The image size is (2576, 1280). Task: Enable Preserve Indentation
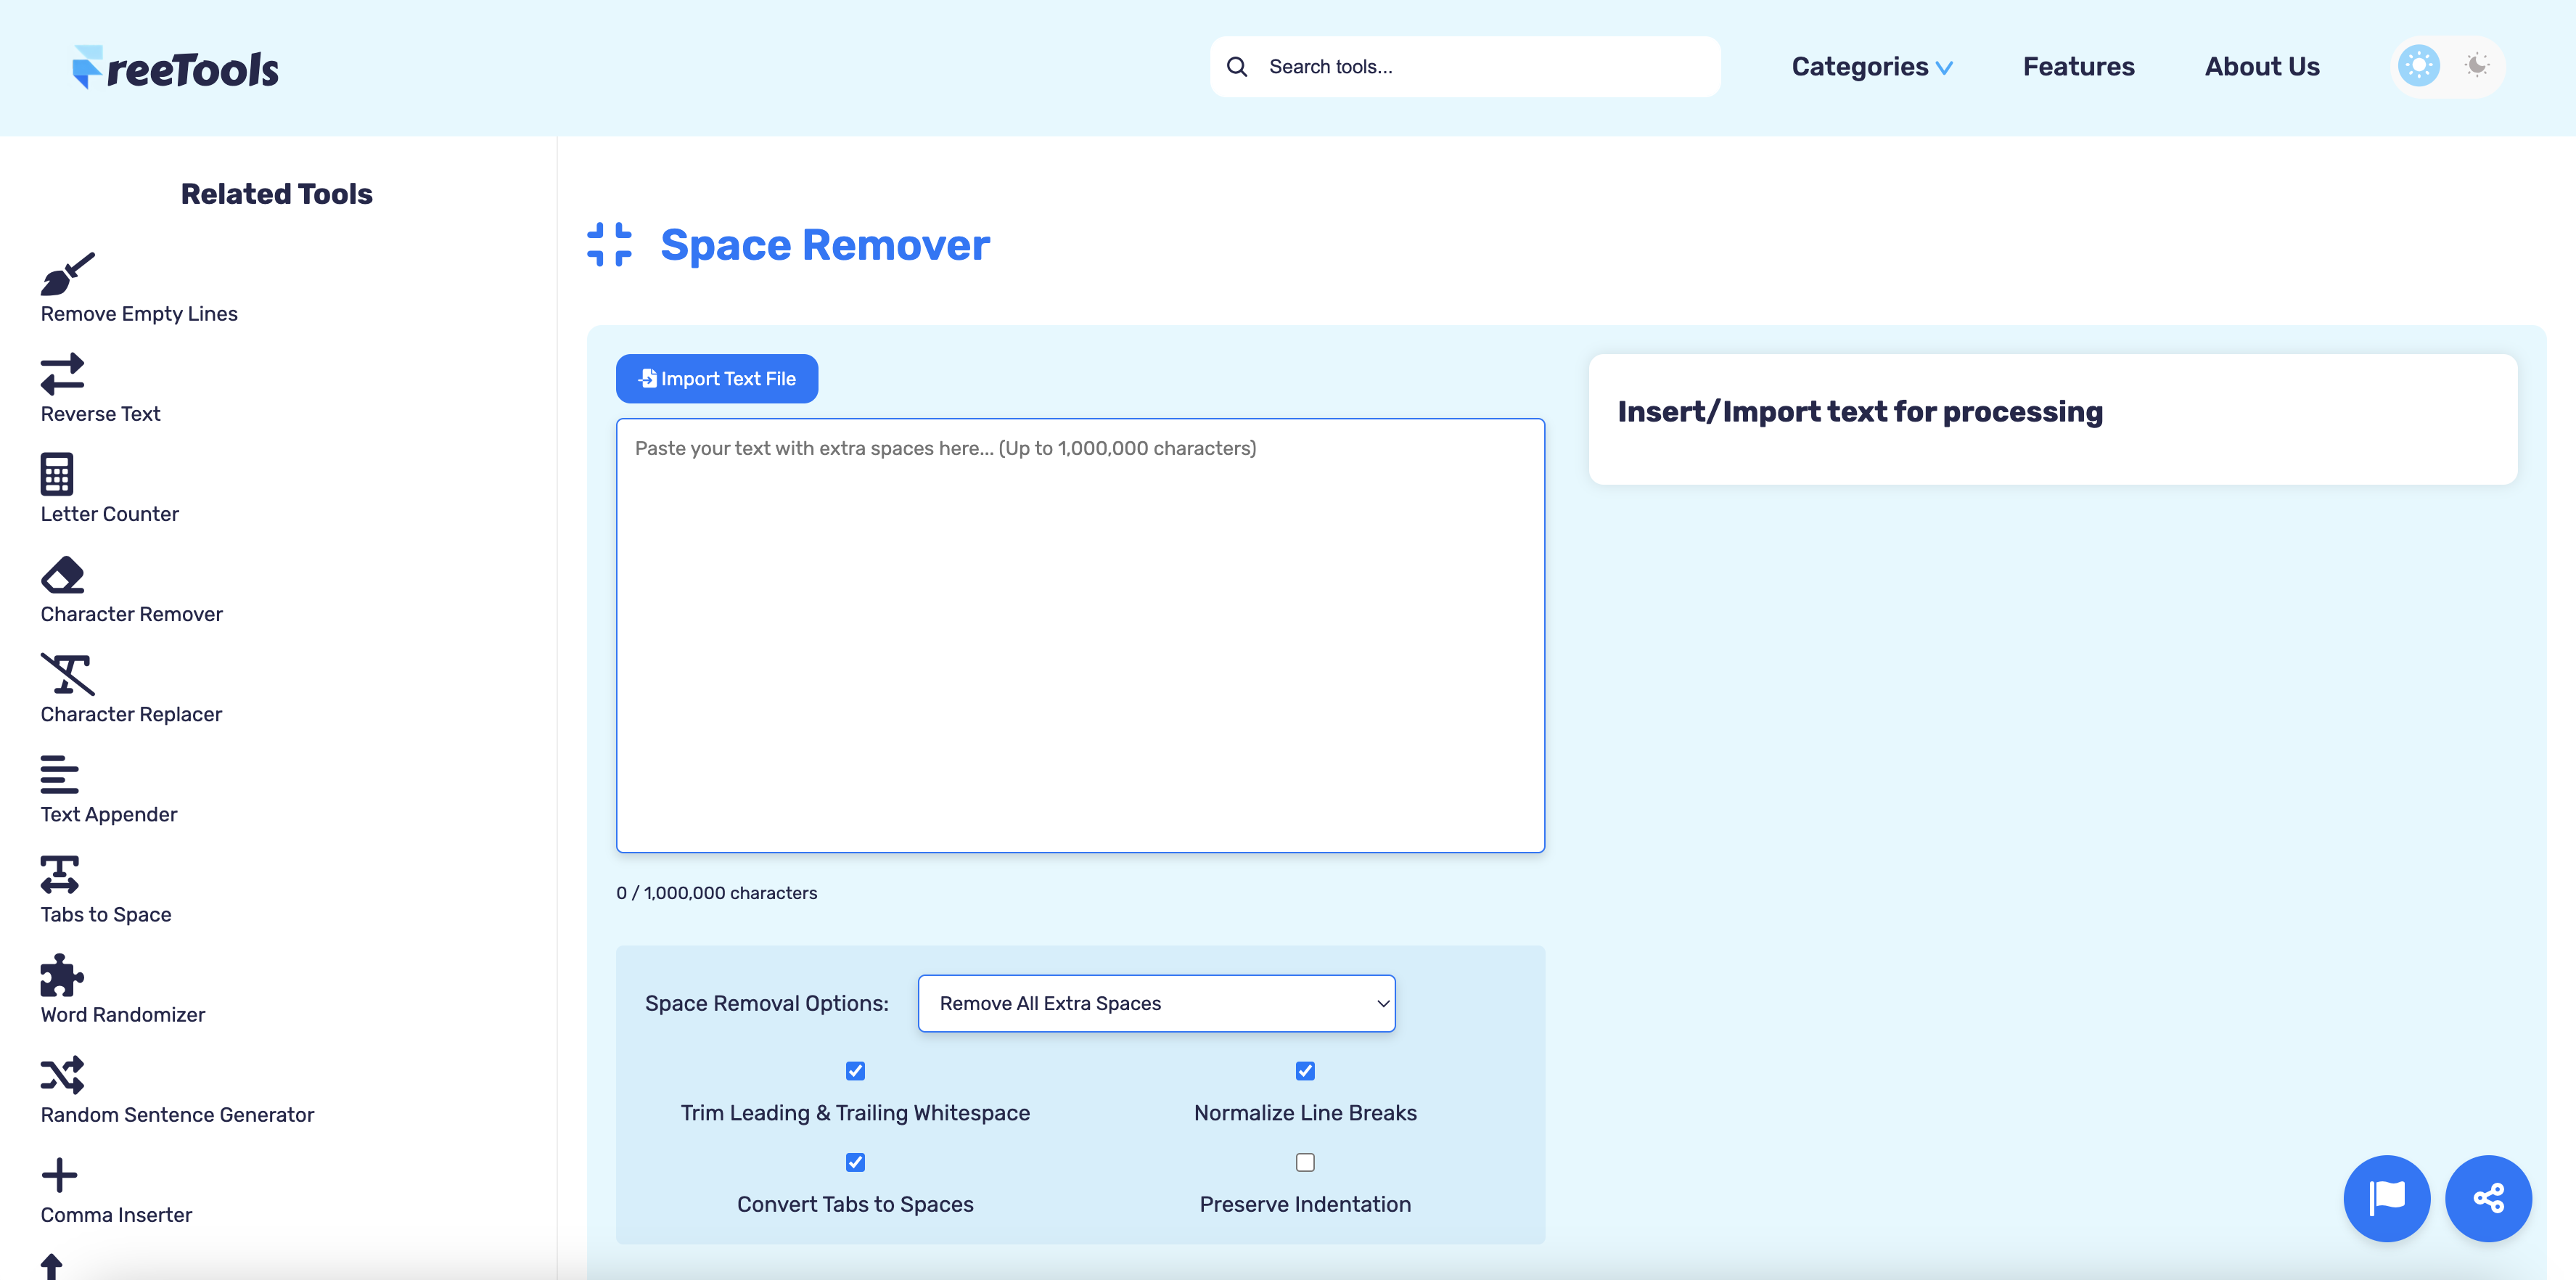[1305, 1162]
